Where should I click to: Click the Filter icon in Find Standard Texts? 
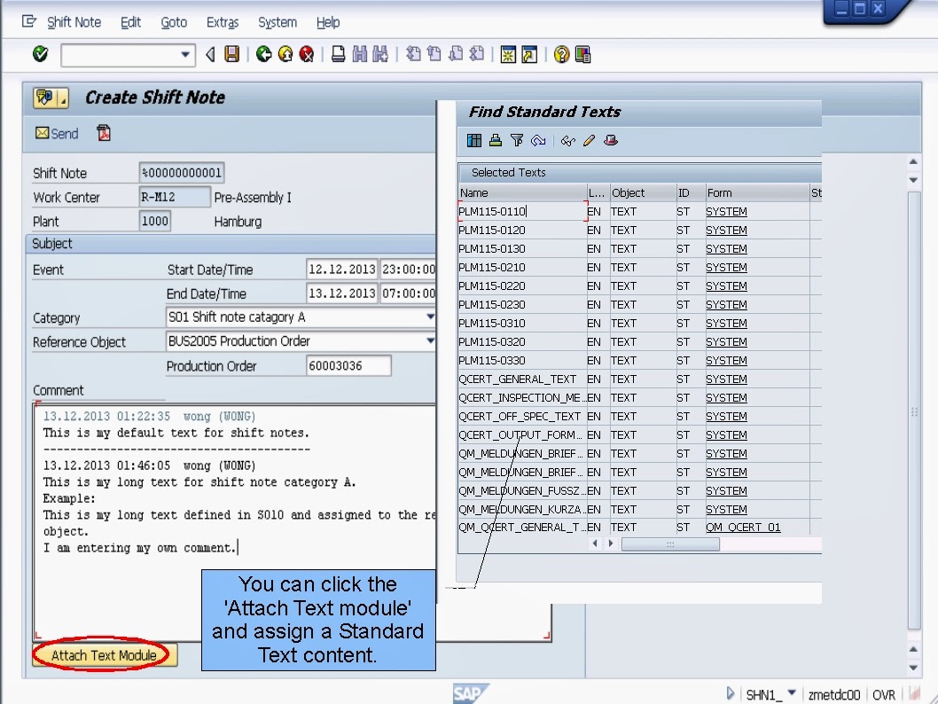[517, 140]
